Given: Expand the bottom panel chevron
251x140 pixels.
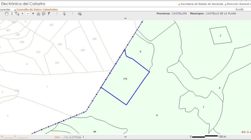Looking at the screenshot, I should 125,137.
